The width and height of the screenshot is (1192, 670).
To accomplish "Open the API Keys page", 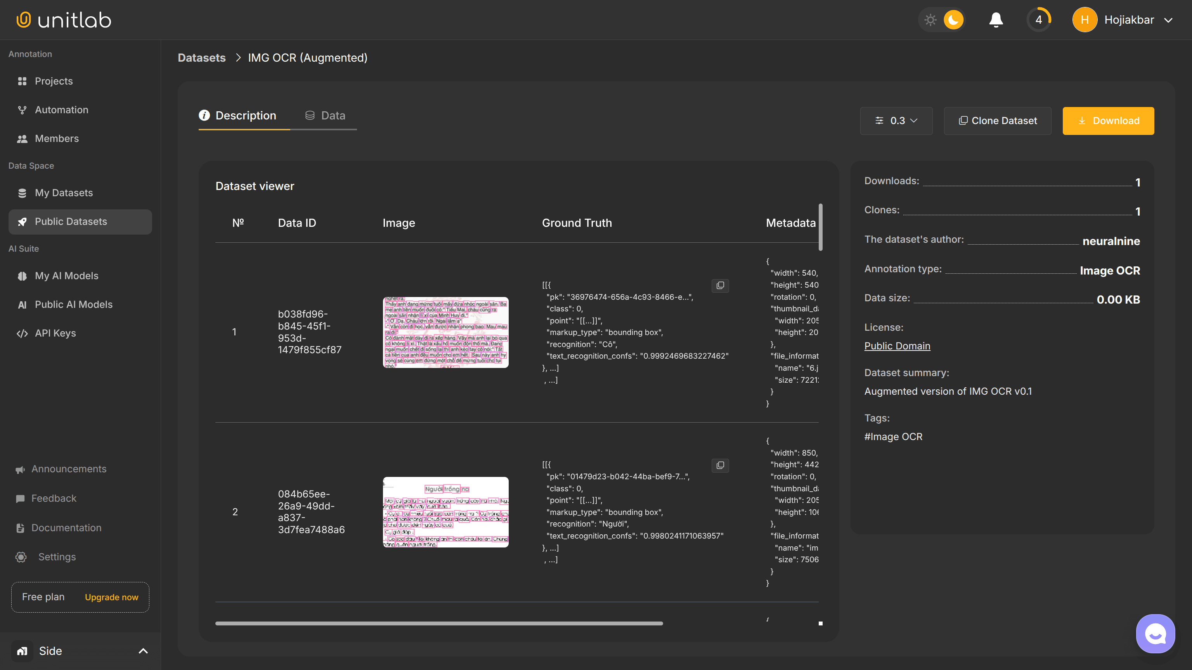I will coord(54,333).
